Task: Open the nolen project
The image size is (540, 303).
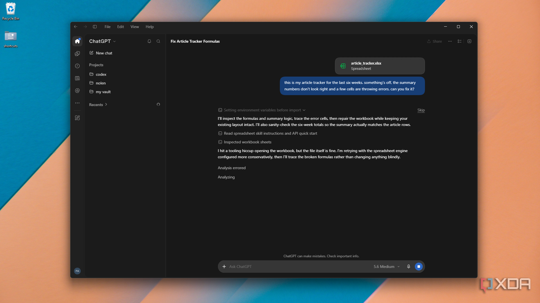Action: pyautogui.click(x=98, y=83)
